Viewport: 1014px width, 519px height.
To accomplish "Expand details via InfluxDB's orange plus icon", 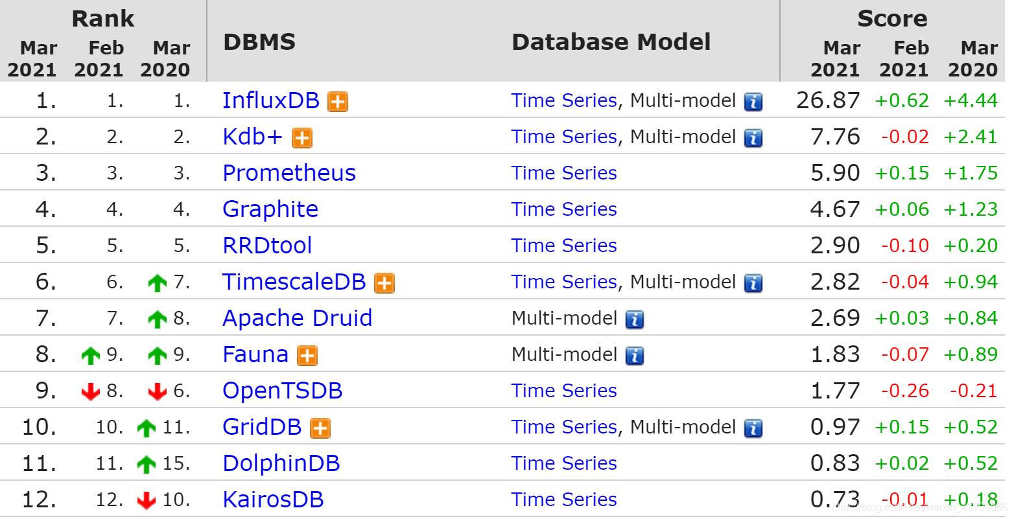I will pyautogui.click(x=338, y=101).
